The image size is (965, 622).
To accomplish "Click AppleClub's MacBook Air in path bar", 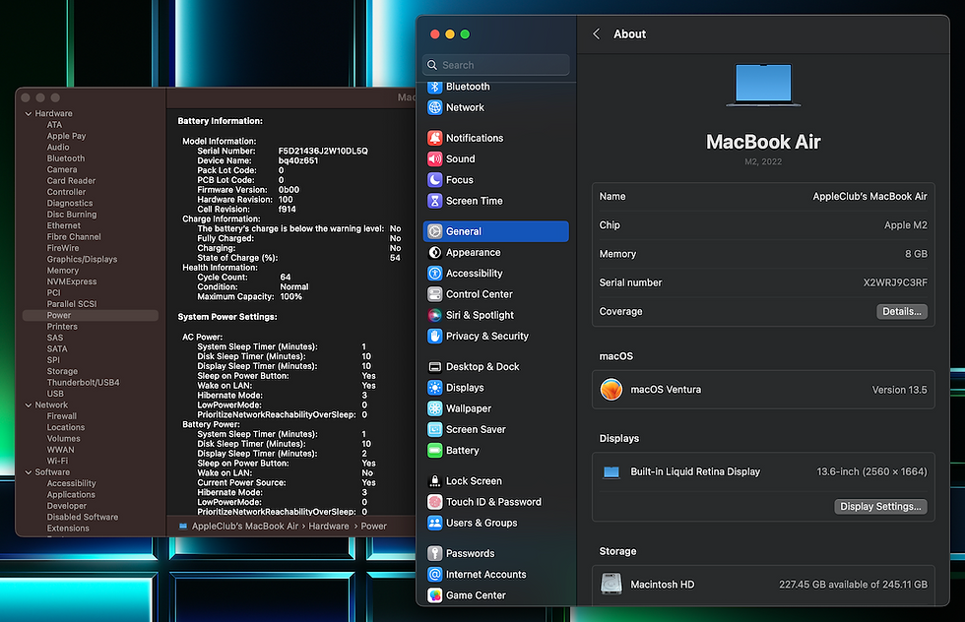I will [245, 527].
